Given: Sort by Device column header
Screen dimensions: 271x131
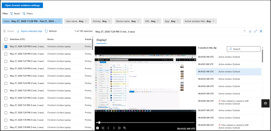Looking at the screenshot, I should click(51, 39).
